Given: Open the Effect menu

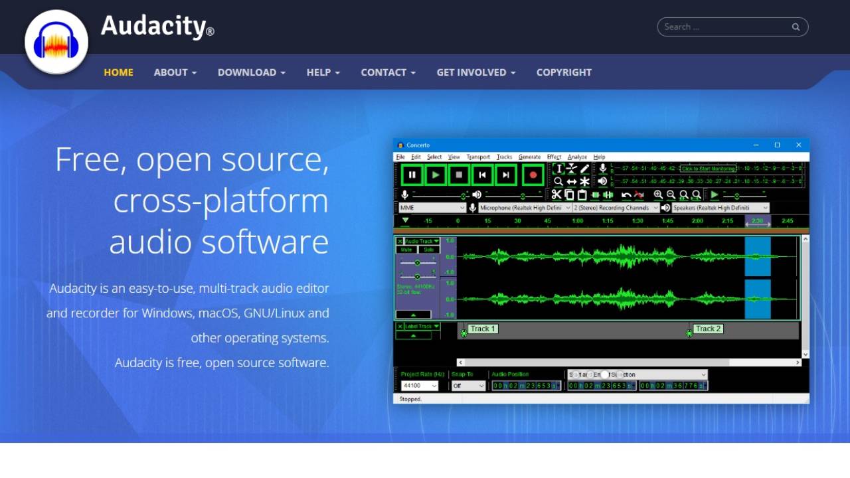Looking at the screenshot, I should pos(554,157).
